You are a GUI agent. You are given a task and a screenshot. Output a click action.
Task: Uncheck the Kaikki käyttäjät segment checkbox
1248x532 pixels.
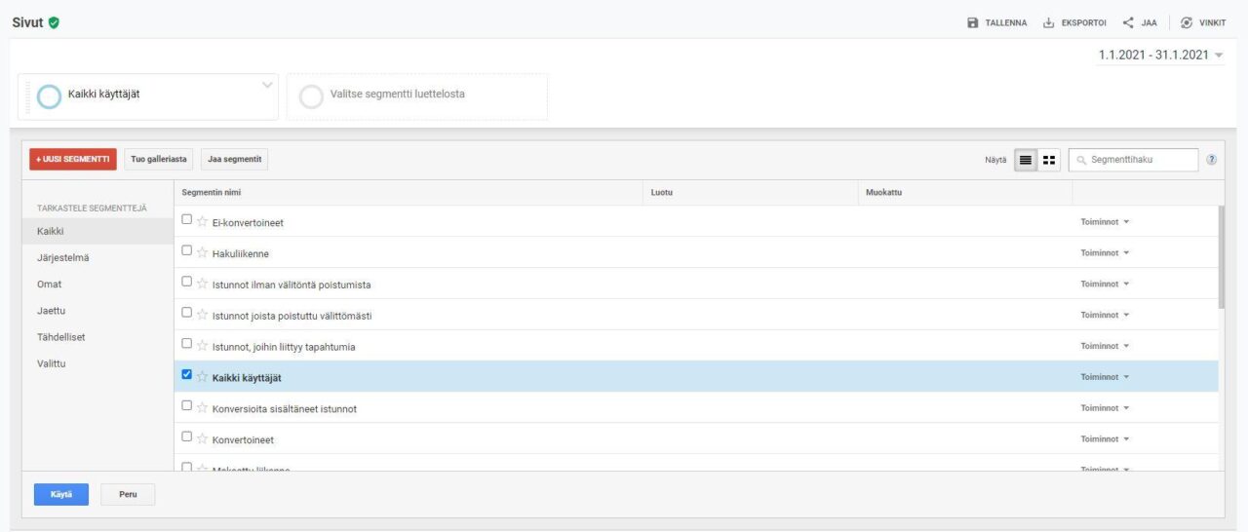point(187,375)
